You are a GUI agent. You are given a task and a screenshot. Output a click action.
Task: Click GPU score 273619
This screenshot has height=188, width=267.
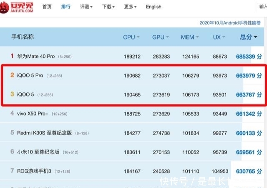click(x=161, y=95)
